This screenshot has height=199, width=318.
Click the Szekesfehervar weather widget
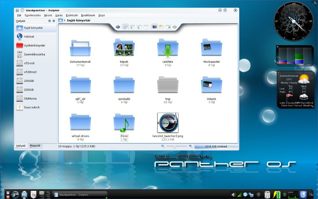296,89
